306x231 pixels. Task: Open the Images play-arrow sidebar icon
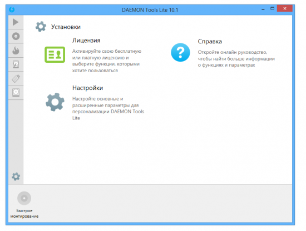click(16, 22)
